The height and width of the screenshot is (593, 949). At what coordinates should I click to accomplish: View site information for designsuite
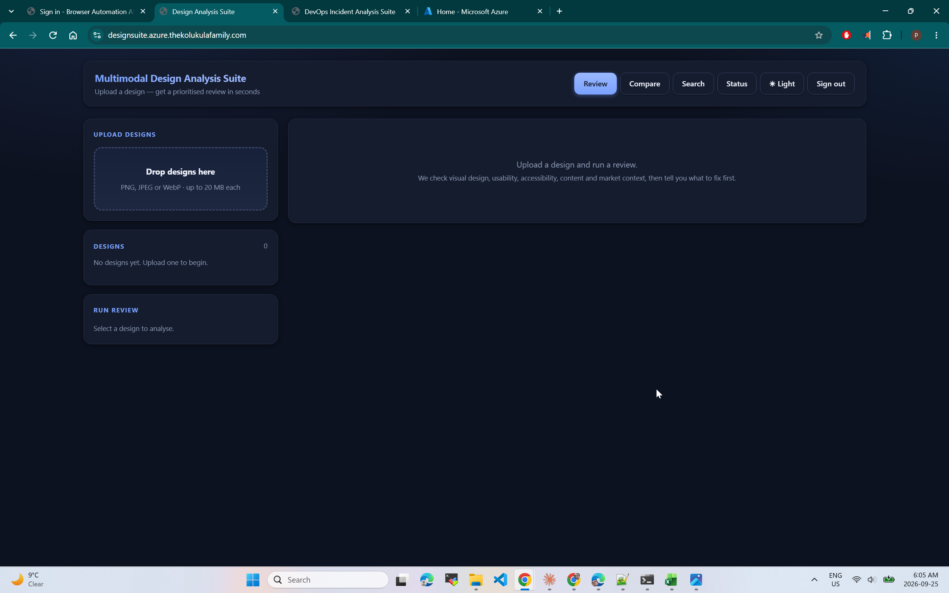pyautogui.click(x=97, y=35)
